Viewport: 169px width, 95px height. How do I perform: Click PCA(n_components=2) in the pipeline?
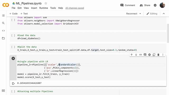(x=65, y=68)
